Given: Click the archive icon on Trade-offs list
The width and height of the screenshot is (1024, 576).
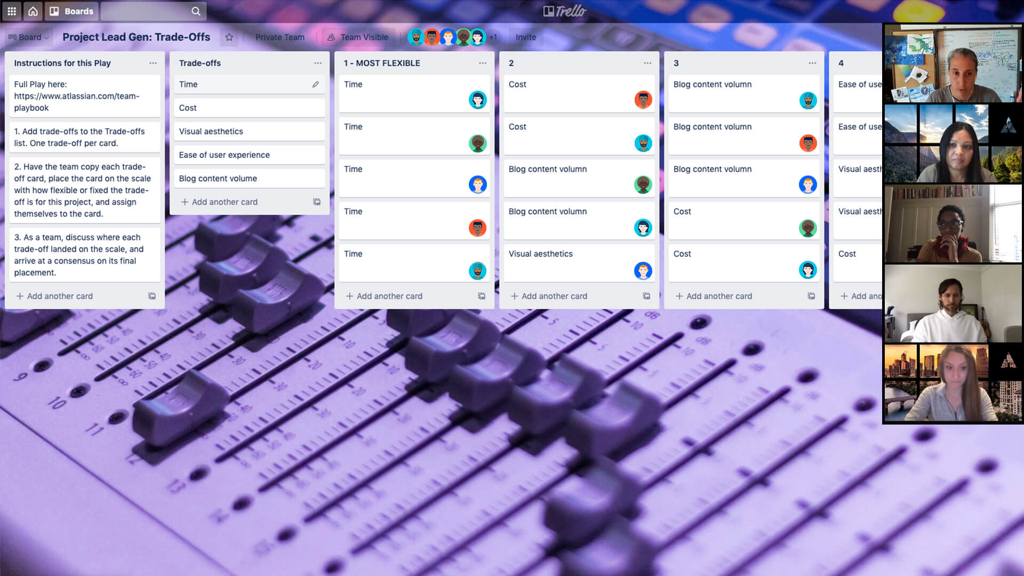Looking at the screenshot, I should (316, 202).
